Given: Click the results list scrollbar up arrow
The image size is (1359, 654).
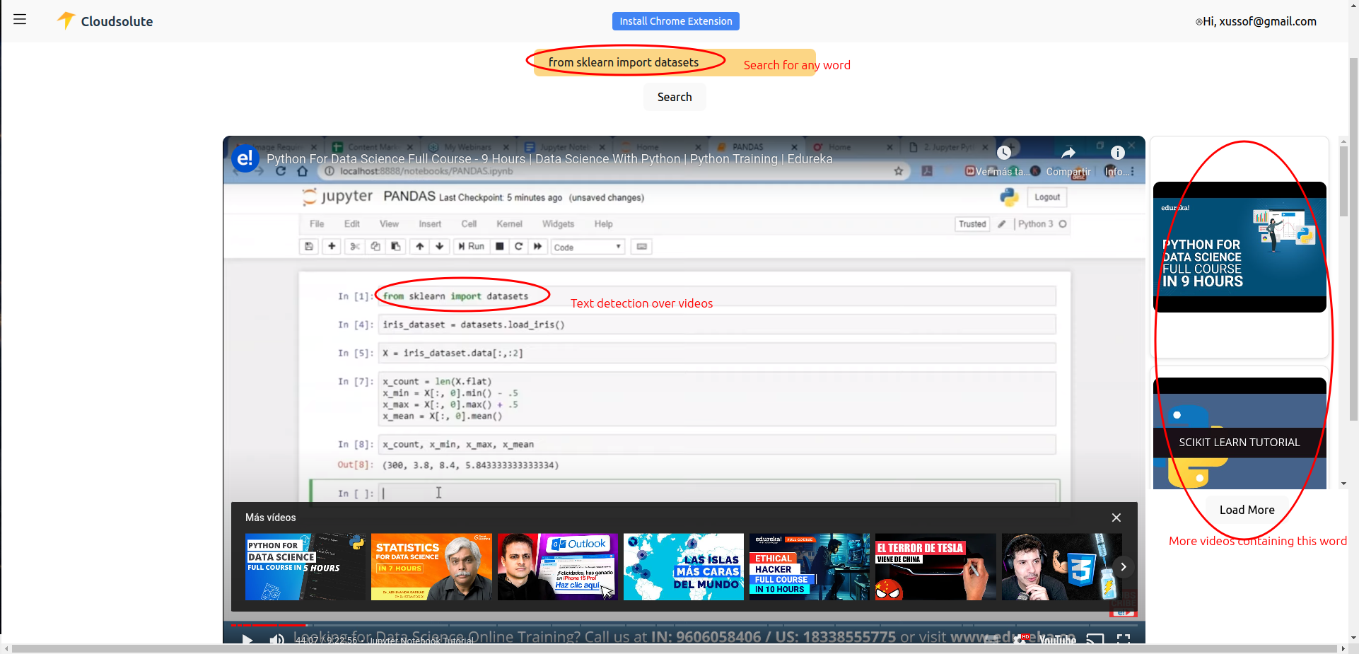Looking at the screenshot, I should coord(1343,141).
